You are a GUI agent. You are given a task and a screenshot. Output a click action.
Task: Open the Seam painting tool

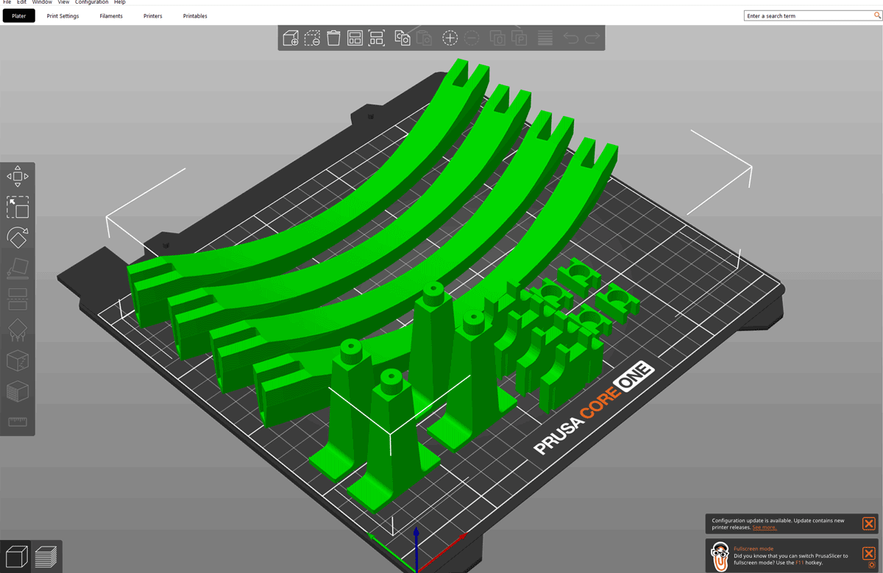click(18, 360)
